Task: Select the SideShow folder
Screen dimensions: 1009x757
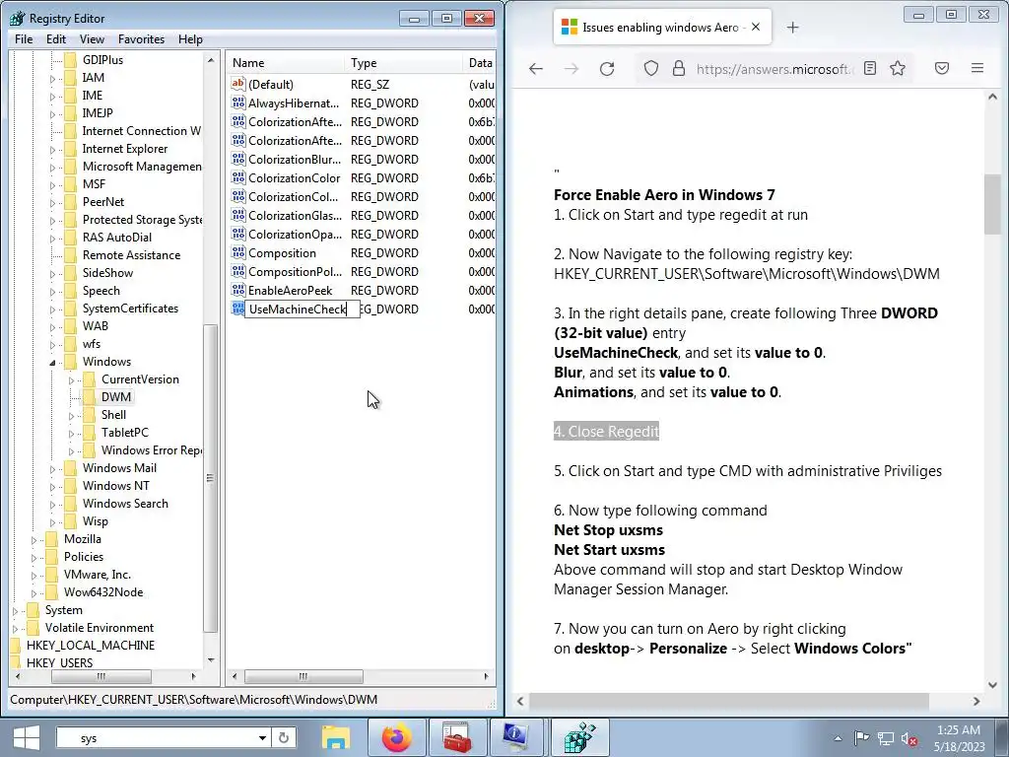Action: 107,273
